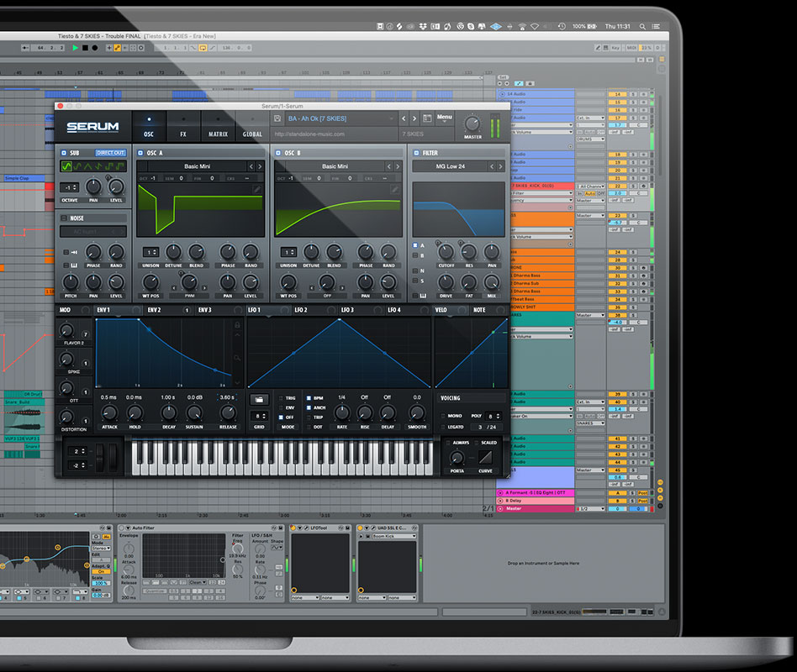Toggle the SUB oscillator enable switch
The width and height of the screenshot is (797, 672).
pos(64,153)
